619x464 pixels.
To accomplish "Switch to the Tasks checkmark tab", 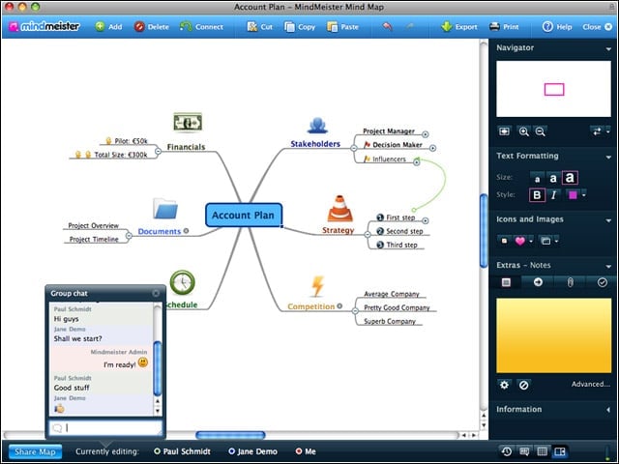I will 602,282.
